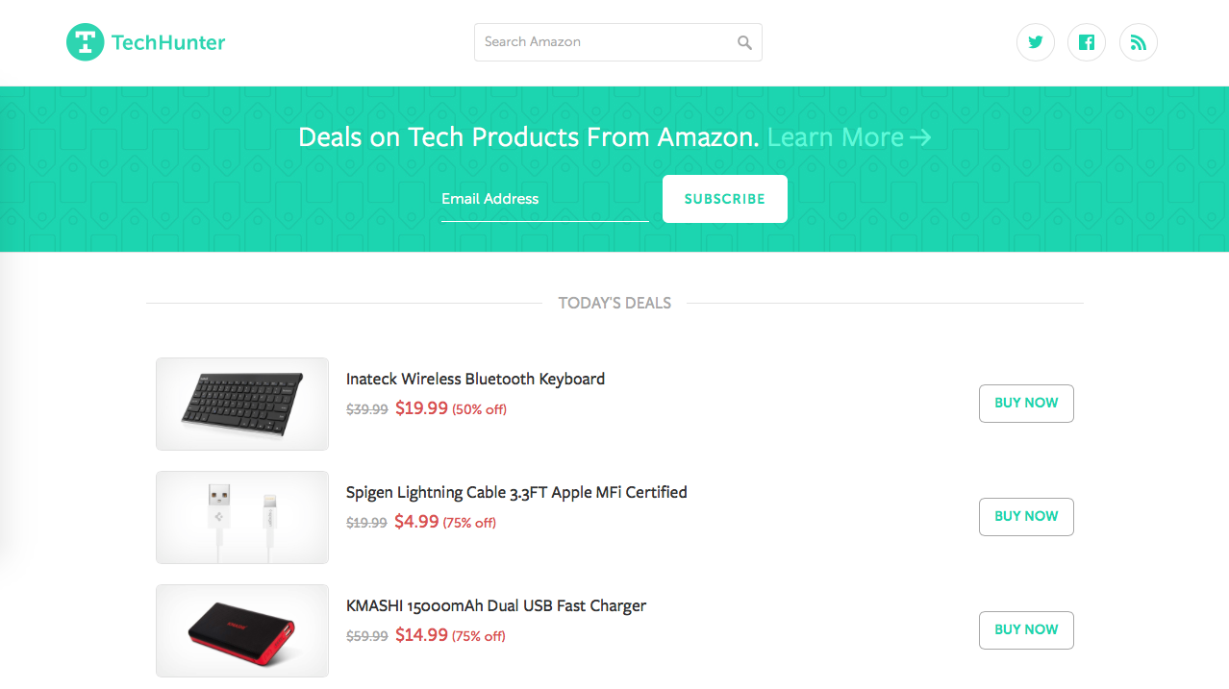Click the TODAY'S DEALS heading
Viewport: 1229px width, 689px height.
614,303
